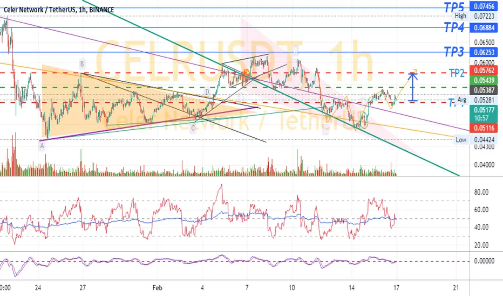This screenshot has width=503, height=296.
Task: Click the 0.07456 price tag
Action: tap(484, 6)
